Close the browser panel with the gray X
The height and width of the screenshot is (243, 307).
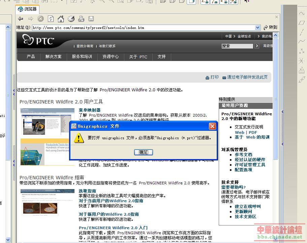tap(276, 17)
